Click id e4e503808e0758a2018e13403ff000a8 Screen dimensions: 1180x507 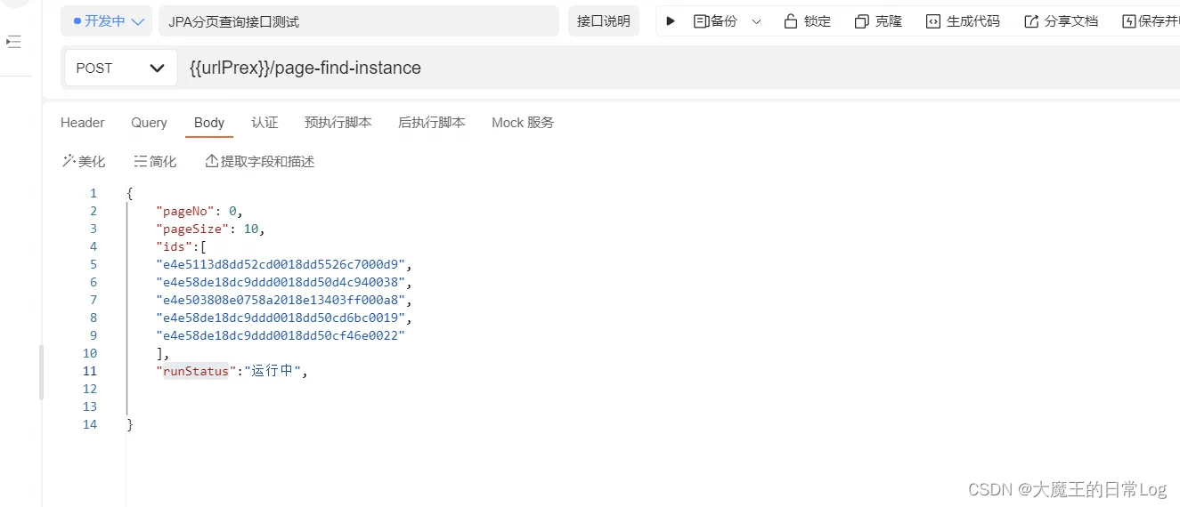(281, 300)
